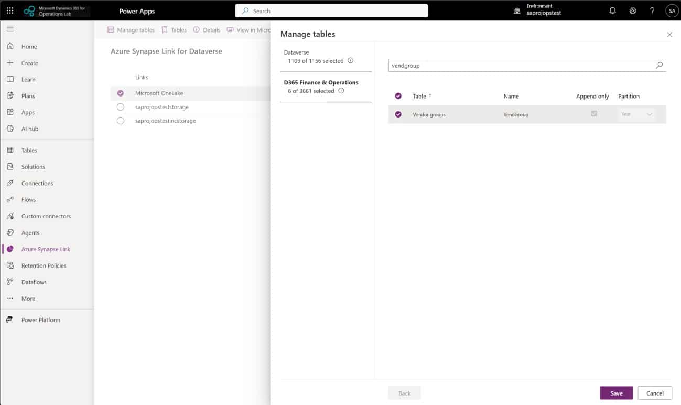Image resolution: width=681 pixels, height=405 pixels.
Task: Select the saprojopsteststorage link radio button
Action: point(121,107)
